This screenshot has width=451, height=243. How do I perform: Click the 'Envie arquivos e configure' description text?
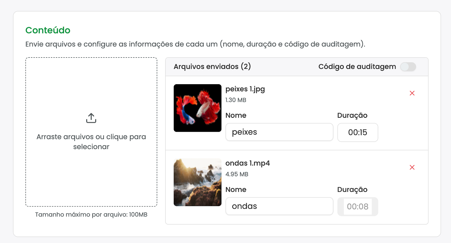point(195,44)
